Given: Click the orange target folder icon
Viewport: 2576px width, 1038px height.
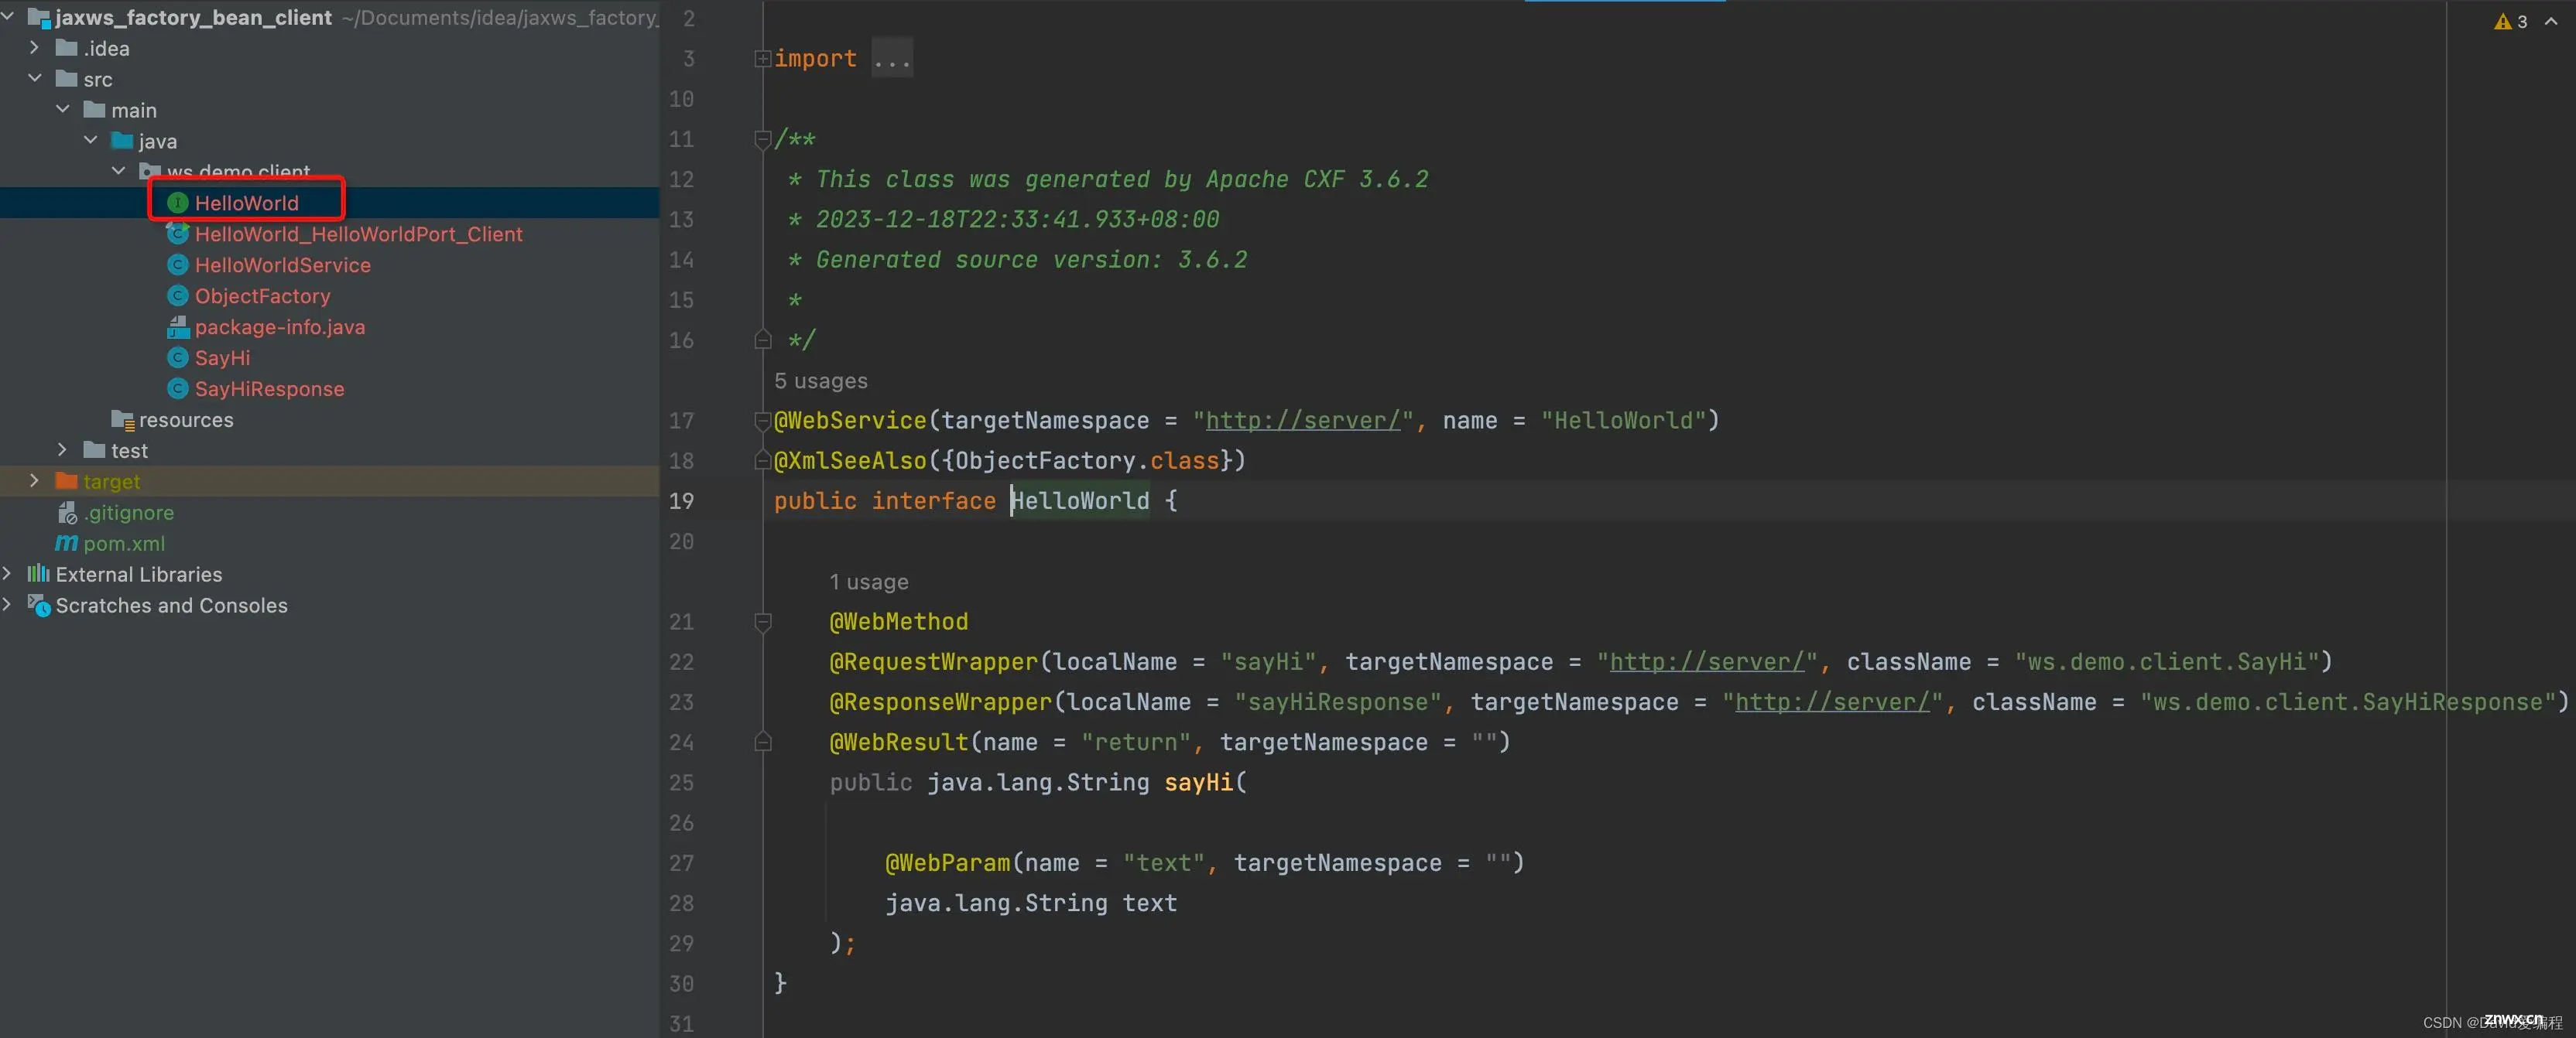Looking at the screenshot, I should 66,482.
